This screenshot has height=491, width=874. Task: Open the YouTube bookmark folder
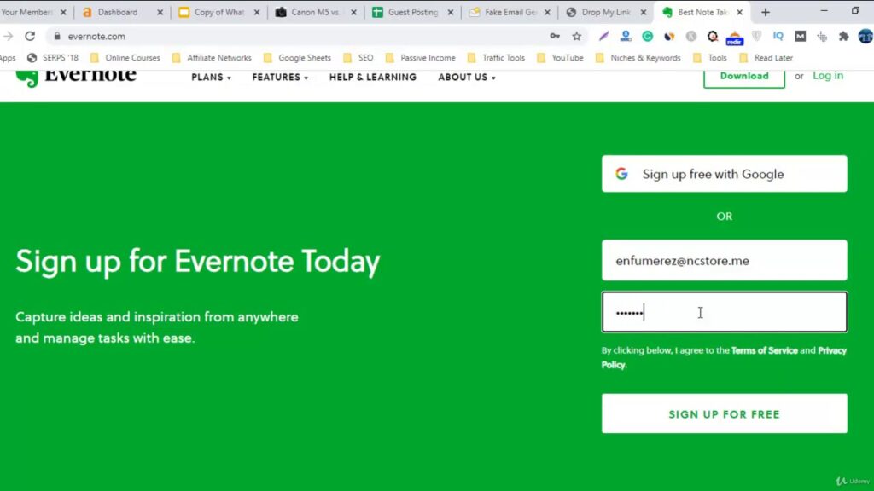pyautogui.click(x=560, y=57)
